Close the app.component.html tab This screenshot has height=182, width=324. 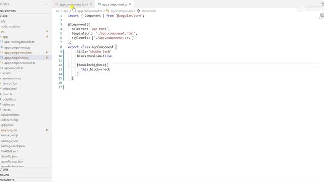pos(91,4)
